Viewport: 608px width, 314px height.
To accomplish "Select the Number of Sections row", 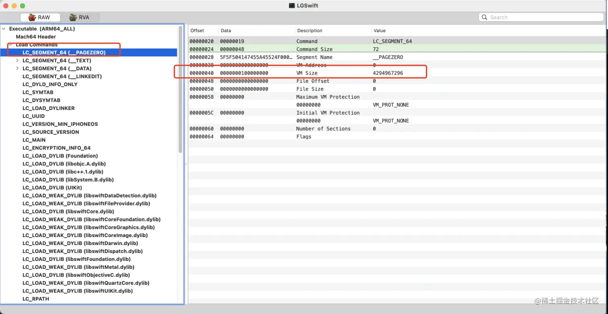I will click(397, 129).
